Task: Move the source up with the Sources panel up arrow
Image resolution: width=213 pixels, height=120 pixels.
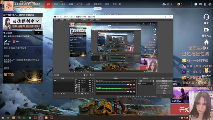Action: (x=85, y=94)
